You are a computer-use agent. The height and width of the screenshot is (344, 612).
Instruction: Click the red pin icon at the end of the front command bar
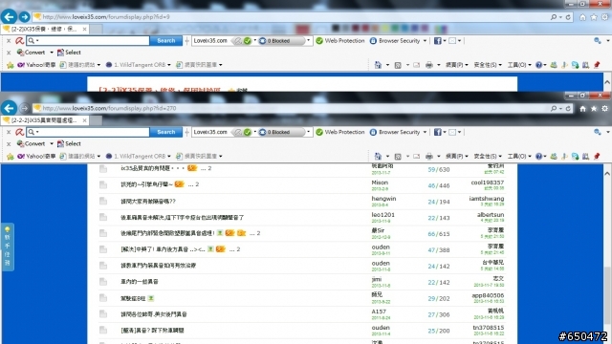[597, 156]
